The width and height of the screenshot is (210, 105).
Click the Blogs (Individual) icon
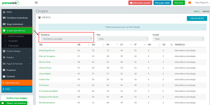click(x=4, y=24)
